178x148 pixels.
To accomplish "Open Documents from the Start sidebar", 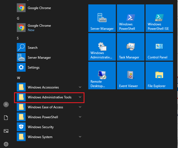I will coord(6,118).
